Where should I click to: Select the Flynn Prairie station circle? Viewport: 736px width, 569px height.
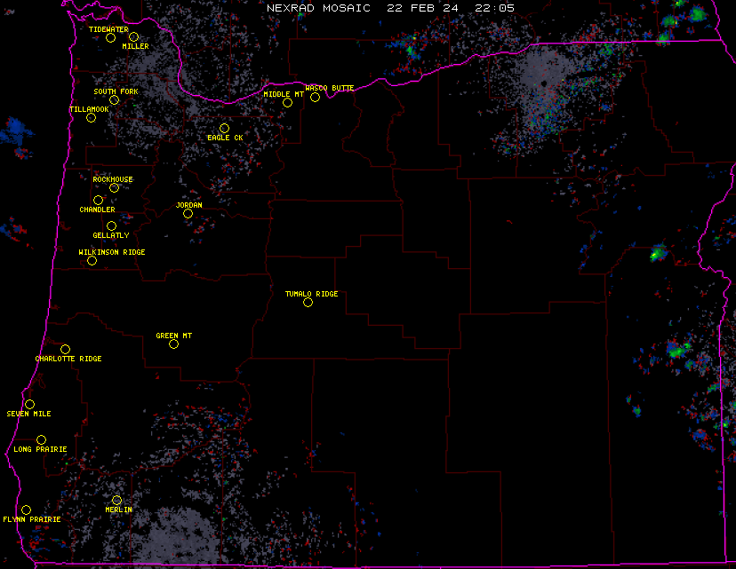coord(26,510)
